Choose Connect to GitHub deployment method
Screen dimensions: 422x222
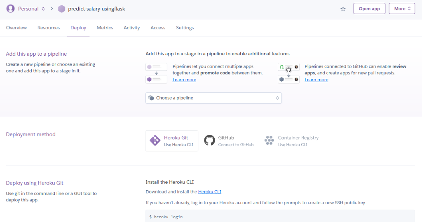point(229,141)
